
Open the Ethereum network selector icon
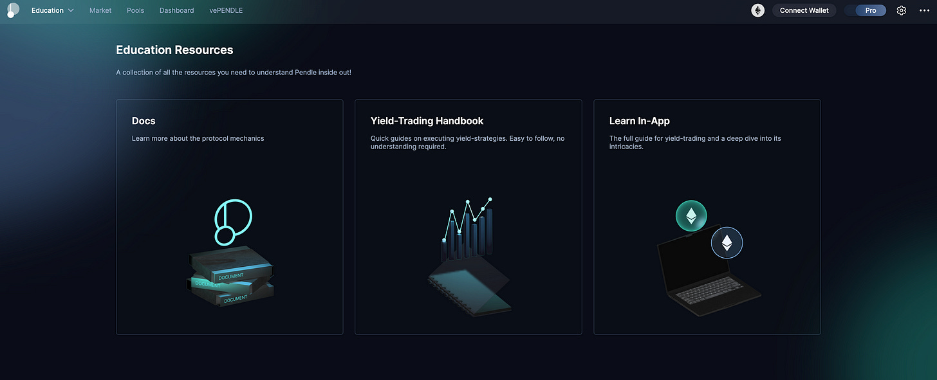[x=758, y=10]
